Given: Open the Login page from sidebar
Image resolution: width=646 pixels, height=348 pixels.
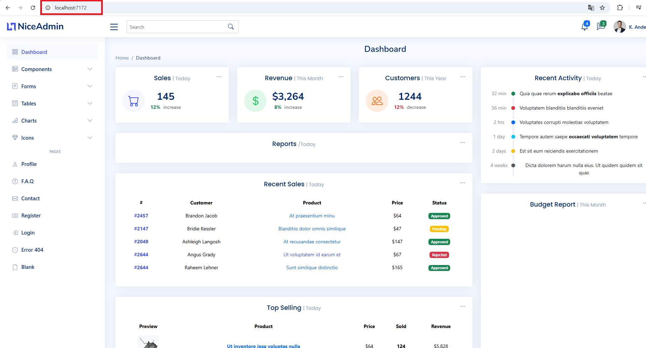Looking at the screenshot, I should (x=52, y=232).
